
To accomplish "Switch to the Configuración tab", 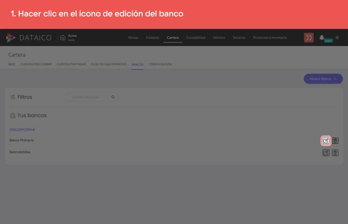I will pyautogui.click(x=160, y=64).
